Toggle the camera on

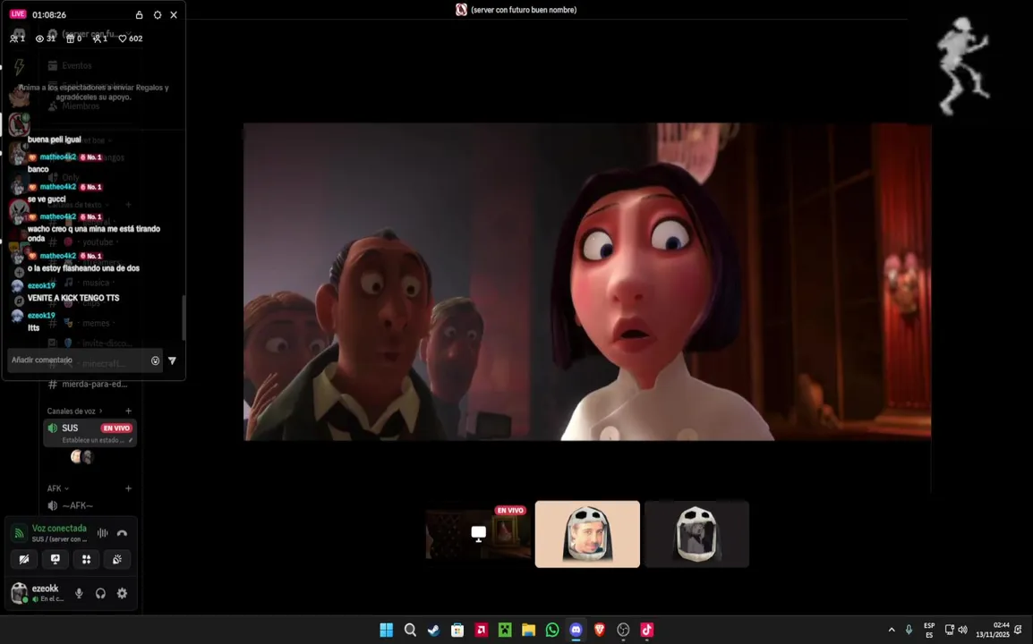point(24,559)
